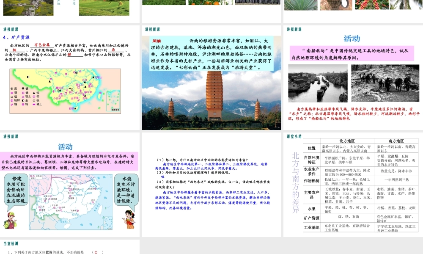Click the pink text box about 南船北马

pos(352,53)
